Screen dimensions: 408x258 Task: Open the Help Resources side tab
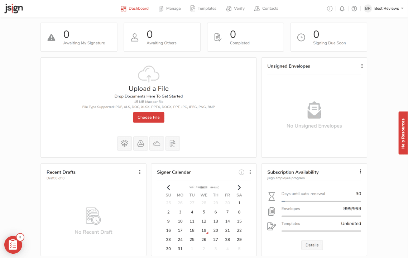[x=403, y=133]
